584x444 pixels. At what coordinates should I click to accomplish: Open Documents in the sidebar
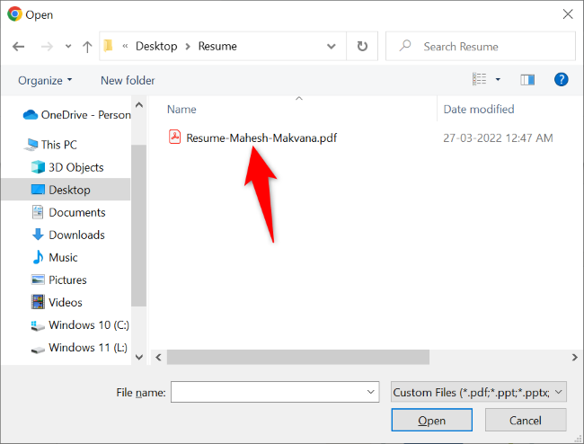click(x=77, y=212)
